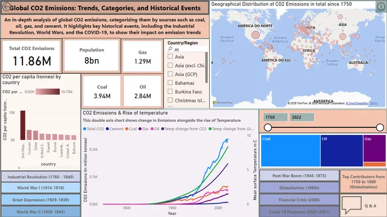Click the 1750 start year box
Viewport: 387px width, 217px height.
click(x=275, y=118)
